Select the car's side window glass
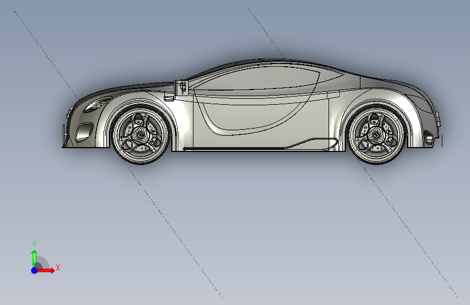The image size is (470, 305). pos(258,78)
